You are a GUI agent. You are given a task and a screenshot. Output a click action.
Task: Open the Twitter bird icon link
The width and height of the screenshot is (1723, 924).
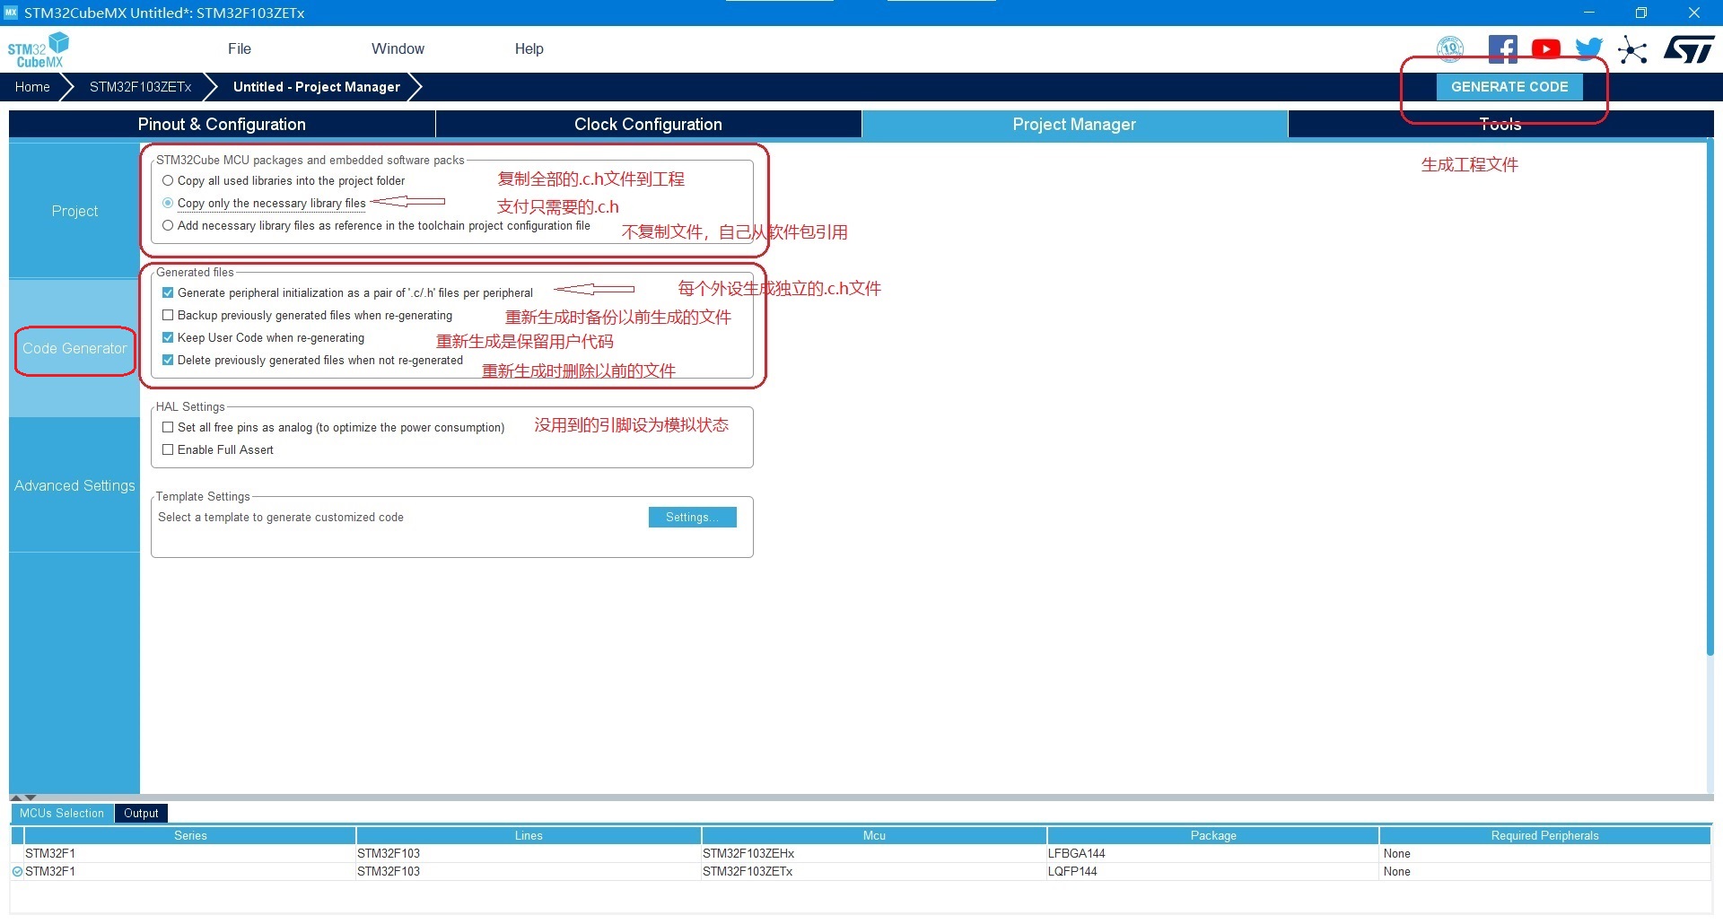pyautogui.click(x=1588, y=48)
